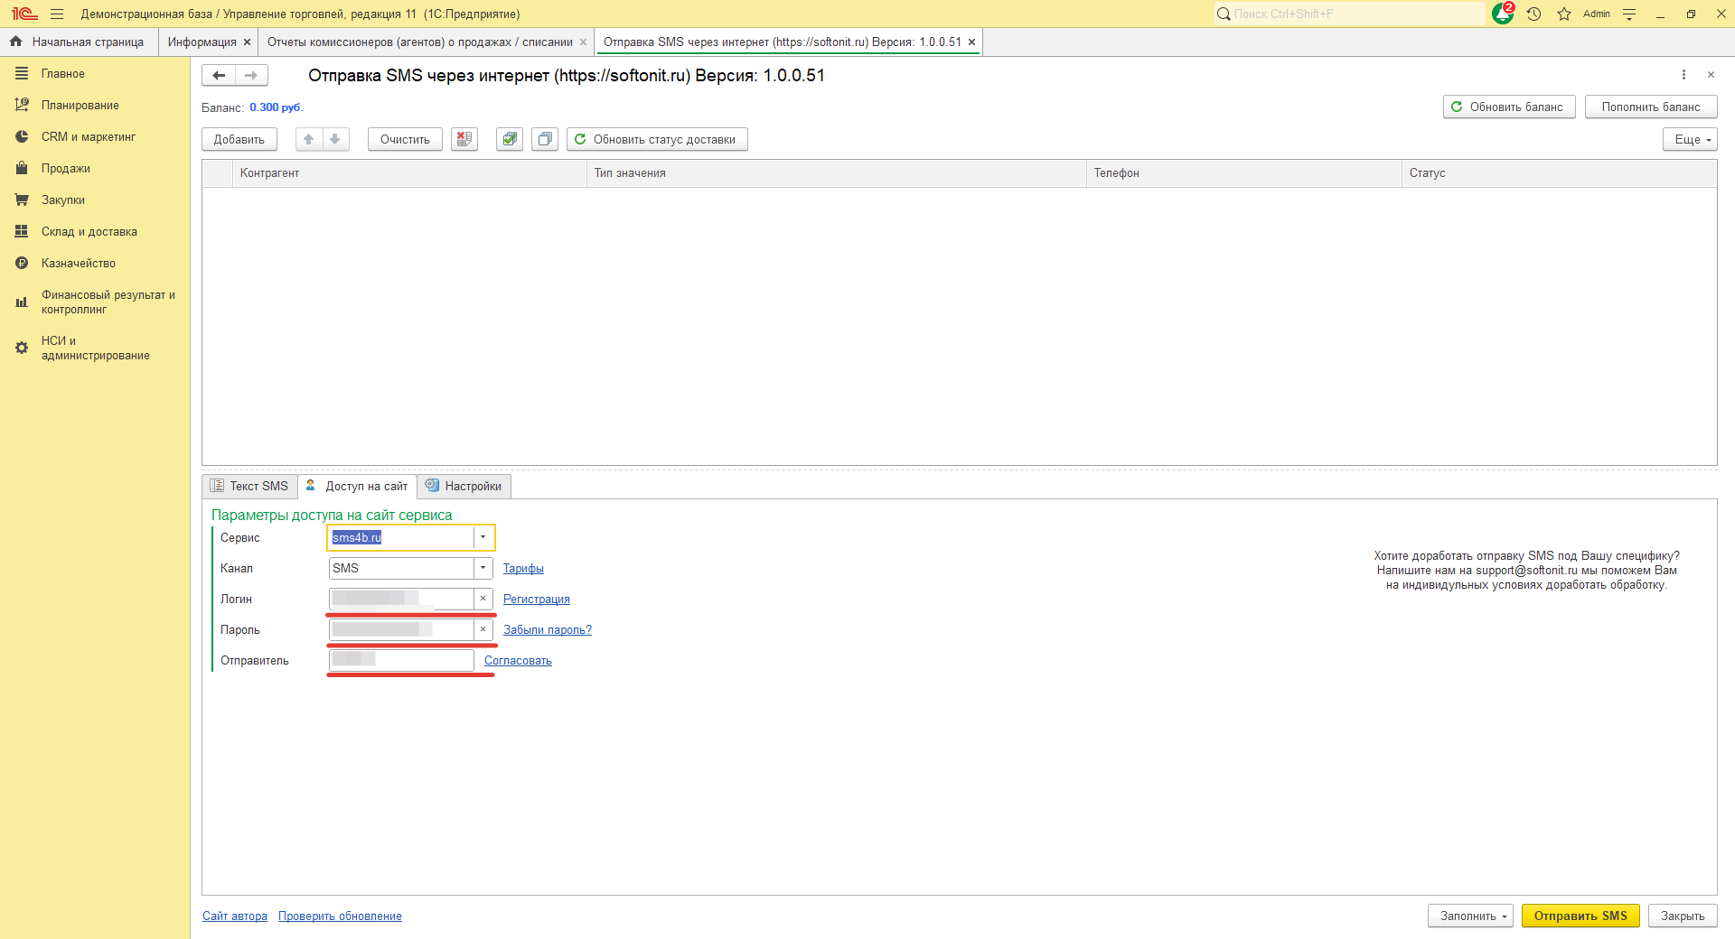The height and width of the screenshot is (939, 1735).
Task: Go back with the left arrow button
Action: (219, 76)
